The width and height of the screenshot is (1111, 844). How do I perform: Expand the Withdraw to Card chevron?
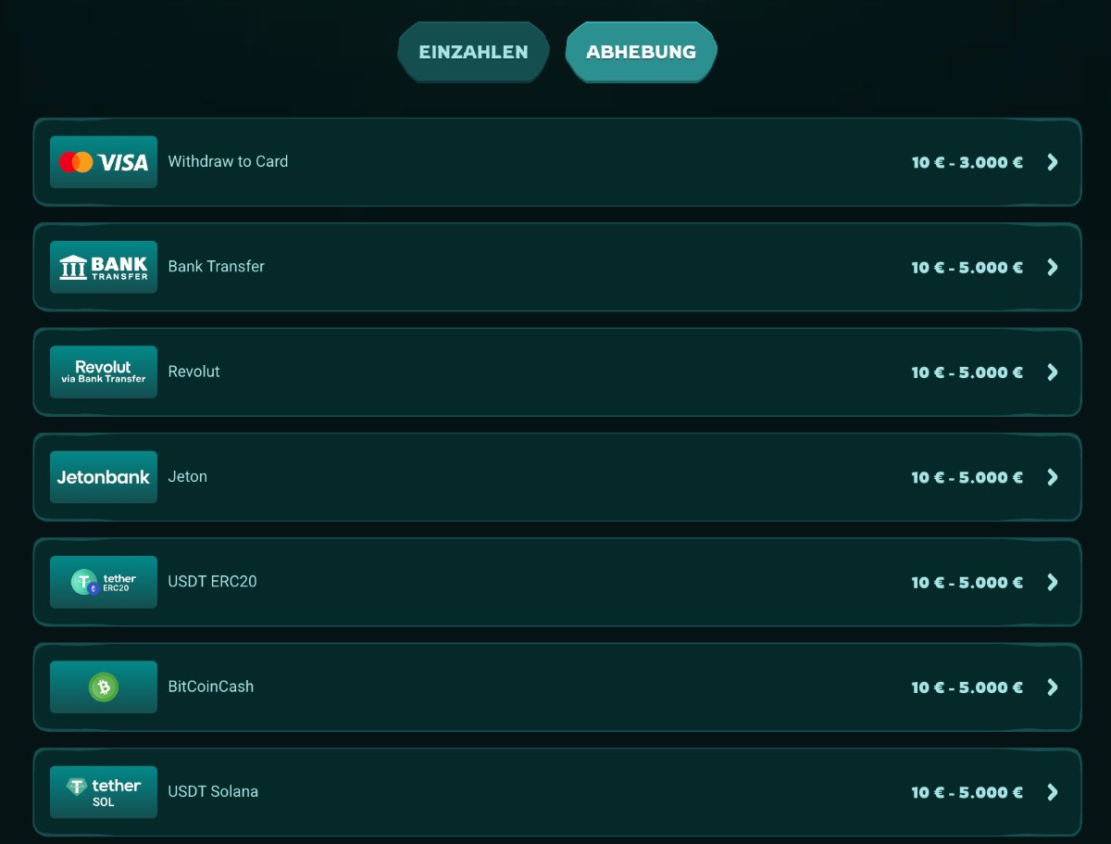[x=1052, y=162]
